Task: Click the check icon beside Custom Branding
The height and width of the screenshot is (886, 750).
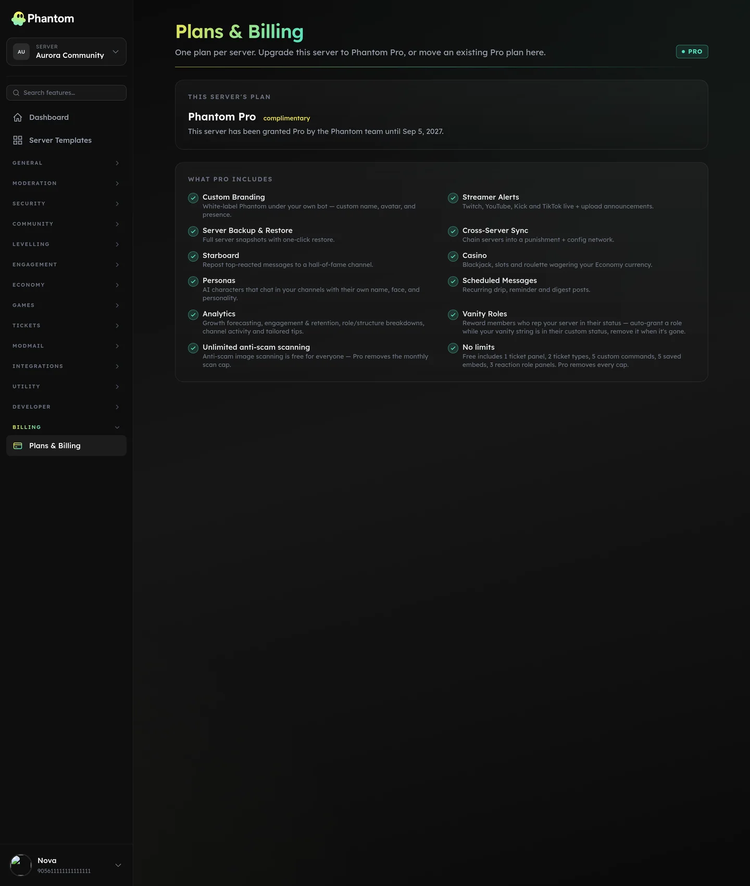Action: pos(193,198)
